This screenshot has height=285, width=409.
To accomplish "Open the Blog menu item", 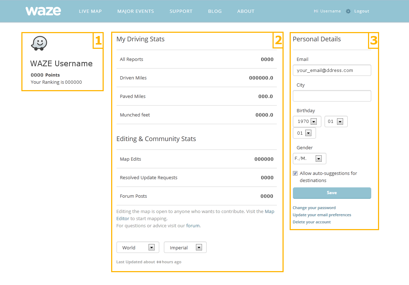I will [x=215, y=11].
